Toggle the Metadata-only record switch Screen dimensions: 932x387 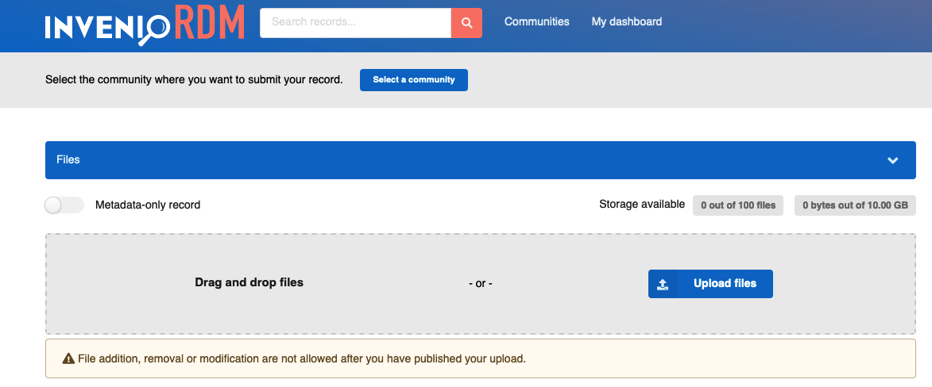(x=64, y=205)
